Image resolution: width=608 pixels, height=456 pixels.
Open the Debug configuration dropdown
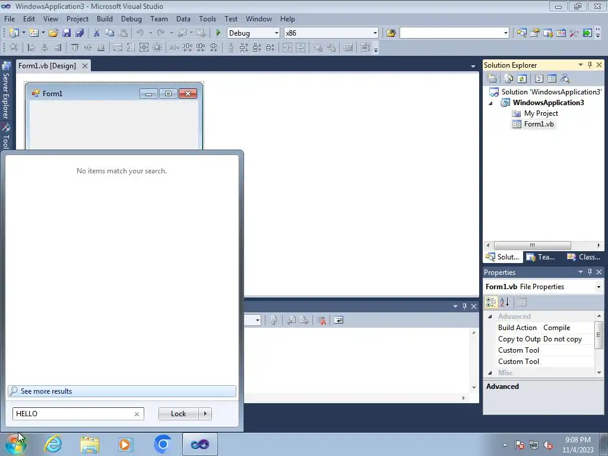click(x=277, y=33)
